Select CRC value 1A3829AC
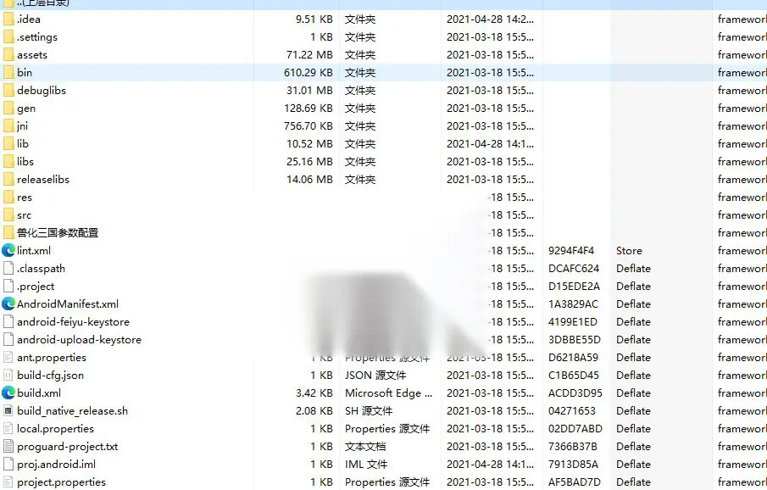 coord(573,304)
